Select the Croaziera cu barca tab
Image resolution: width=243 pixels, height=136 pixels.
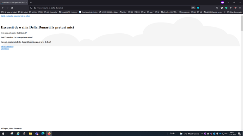pyautogui.click(x=14, y=2)
